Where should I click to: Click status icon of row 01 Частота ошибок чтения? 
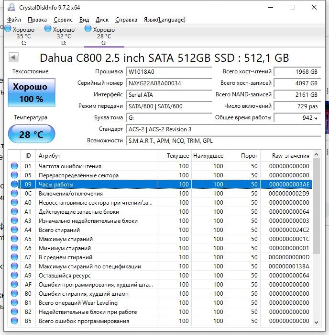pyautogui.click(x=14, y=166)
